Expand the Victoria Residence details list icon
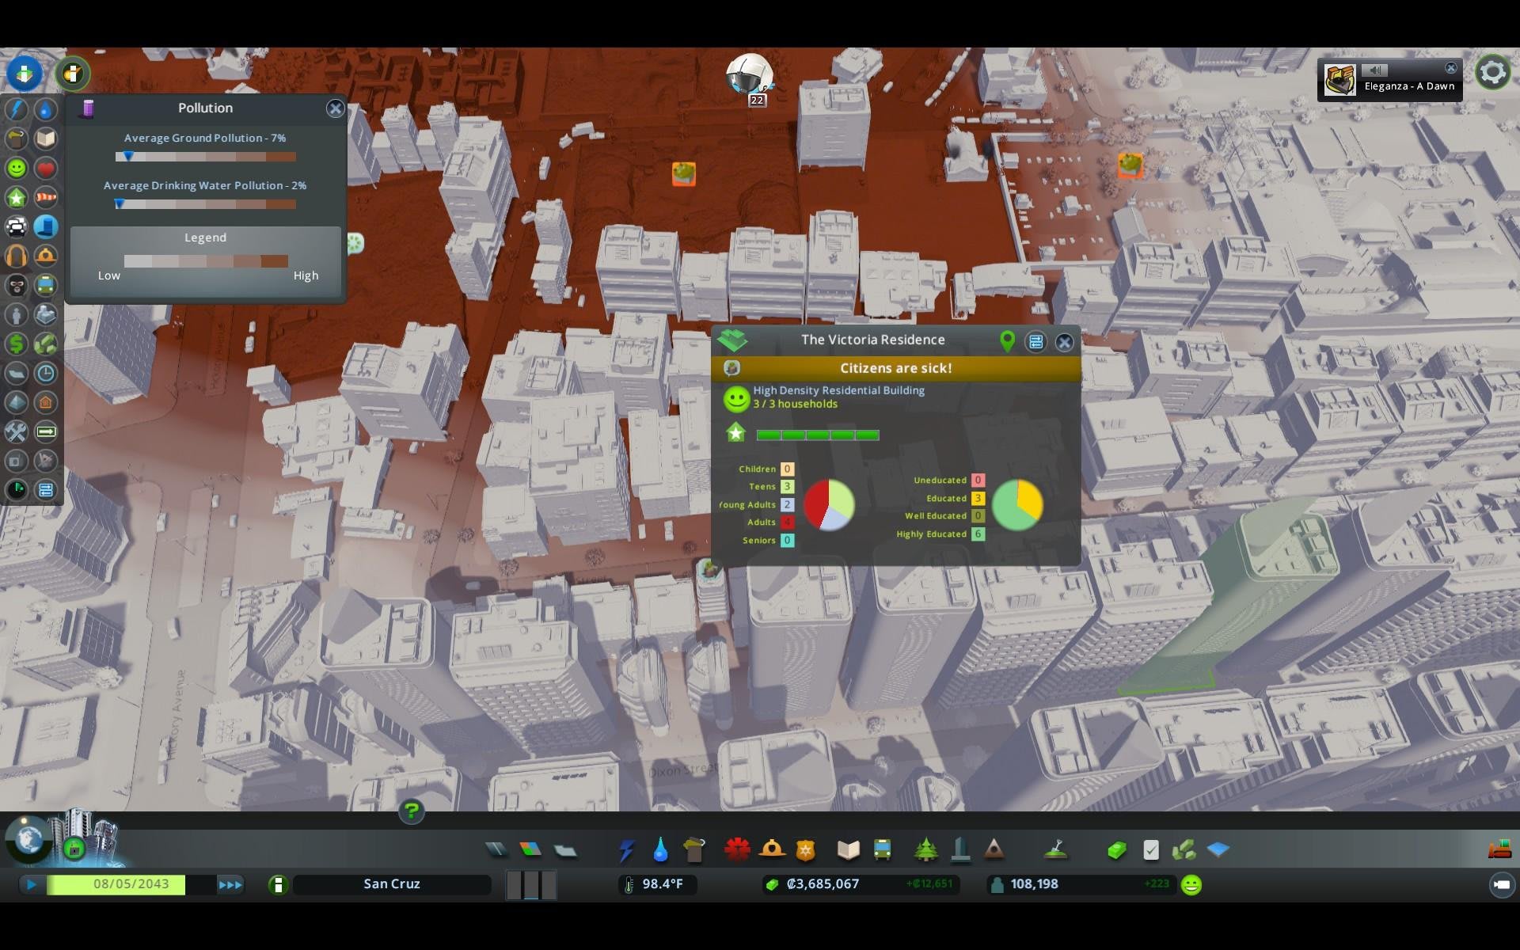Viewport: 1520px width, 950px height. [1035, 342]
